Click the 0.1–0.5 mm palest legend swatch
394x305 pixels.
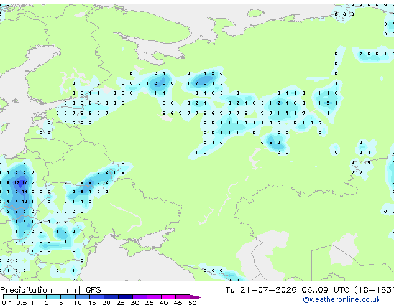click(x=11, y=297)
